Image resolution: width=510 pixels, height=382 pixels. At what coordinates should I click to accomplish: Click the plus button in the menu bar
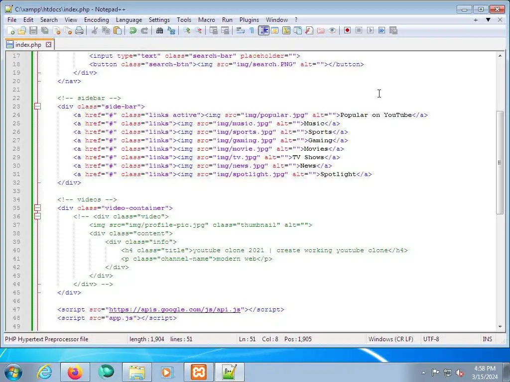476,20
